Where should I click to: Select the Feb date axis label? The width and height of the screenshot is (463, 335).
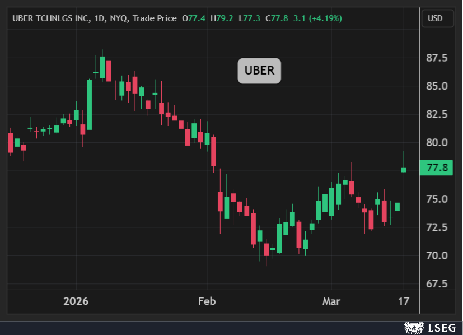click(207, 301)
